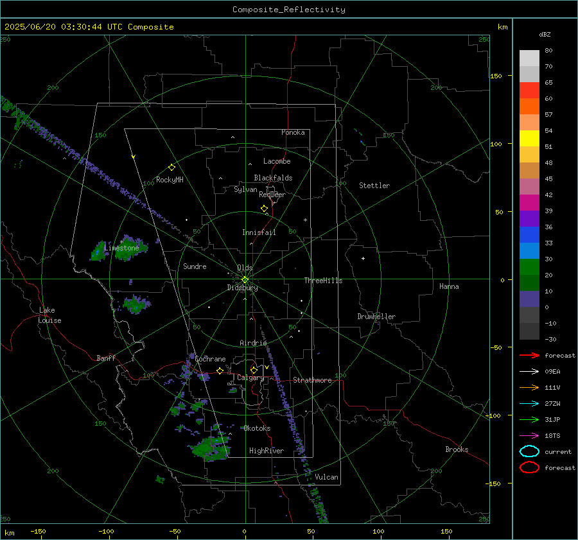Screen dimensions: 578x540
Task: Click the Limestone label
Action: click(x=121, y=248)
